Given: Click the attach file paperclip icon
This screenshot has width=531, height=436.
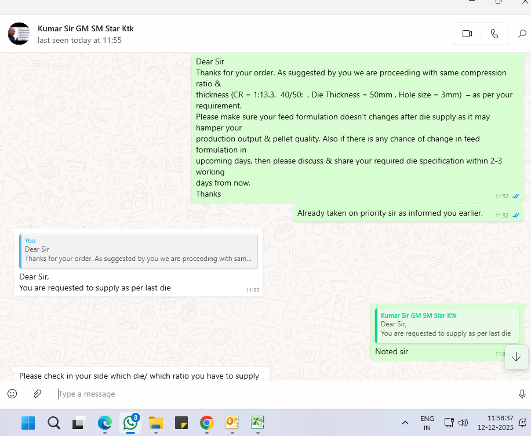Looking at the screenshot, I should [x=37, y=394].
